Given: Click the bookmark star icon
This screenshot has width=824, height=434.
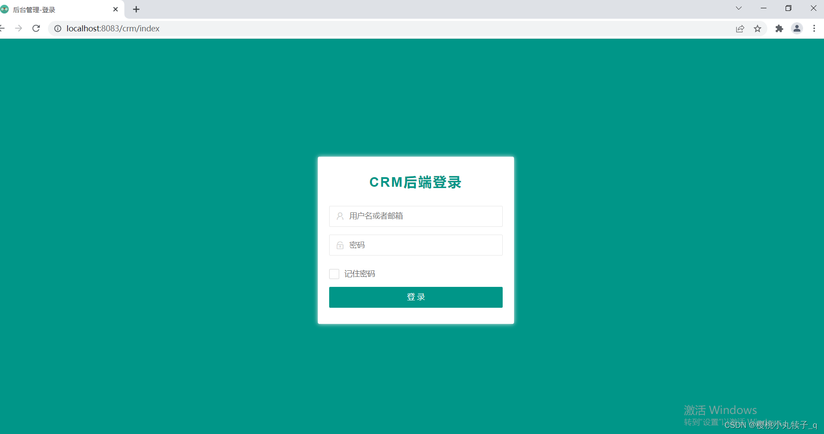Looking at the screenshot, I should (x=758, y=28).
